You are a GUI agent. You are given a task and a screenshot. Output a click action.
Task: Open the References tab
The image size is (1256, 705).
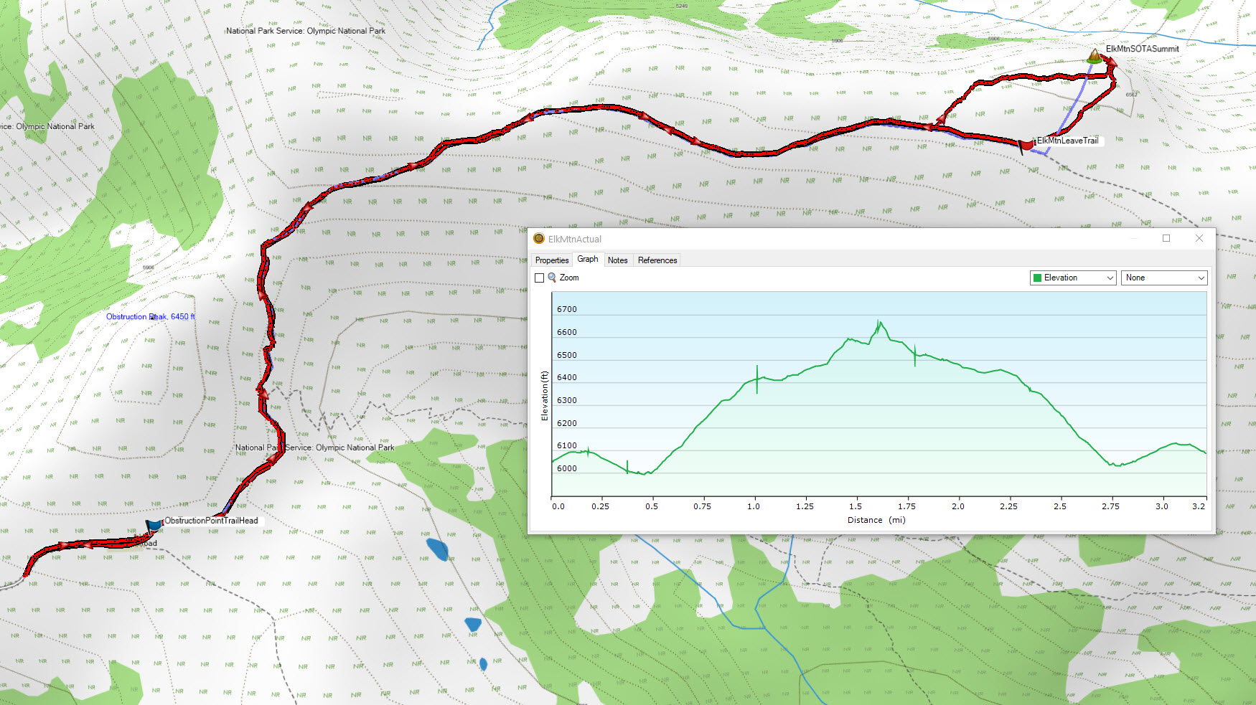click(657, 260)
